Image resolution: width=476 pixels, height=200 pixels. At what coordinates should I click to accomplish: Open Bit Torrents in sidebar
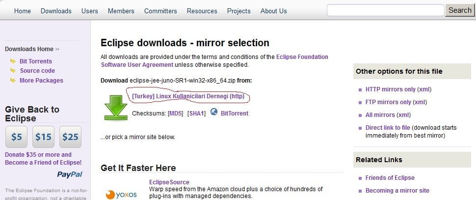(35, 61)
